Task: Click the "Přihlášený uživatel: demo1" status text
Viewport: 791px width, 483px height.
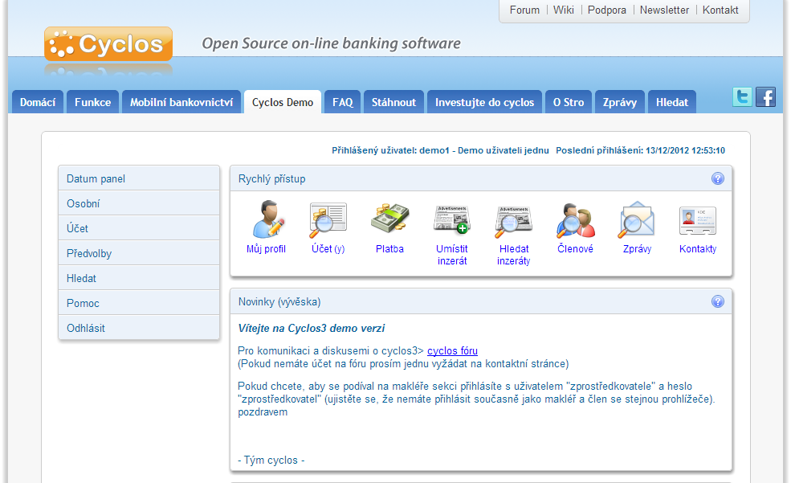Action: tap(440, 150)
